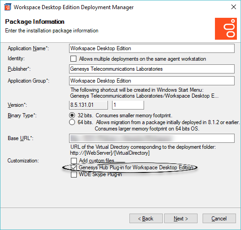
Task: Edit the Application Group text field
Action: (x=152, y=81)
